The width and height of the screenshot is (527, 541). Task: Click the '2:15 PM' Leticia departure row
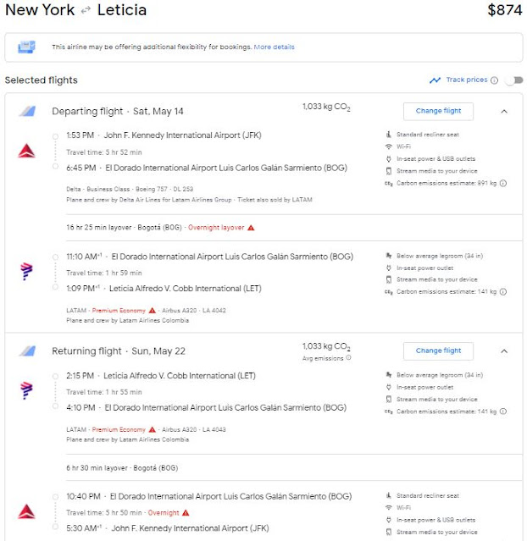161,376
